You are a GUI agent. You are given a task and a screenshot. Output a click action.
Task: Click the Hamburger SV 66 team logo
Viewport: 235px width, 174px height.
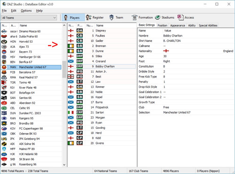[x=4, y=57]
